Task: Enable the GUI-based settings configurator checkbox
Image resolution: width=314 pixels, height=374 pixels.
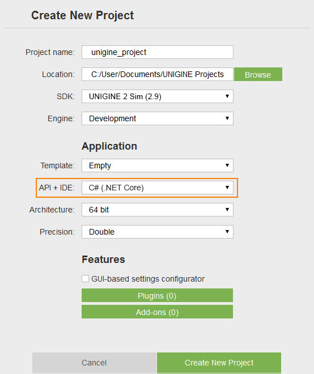Action: click(85, 279)
